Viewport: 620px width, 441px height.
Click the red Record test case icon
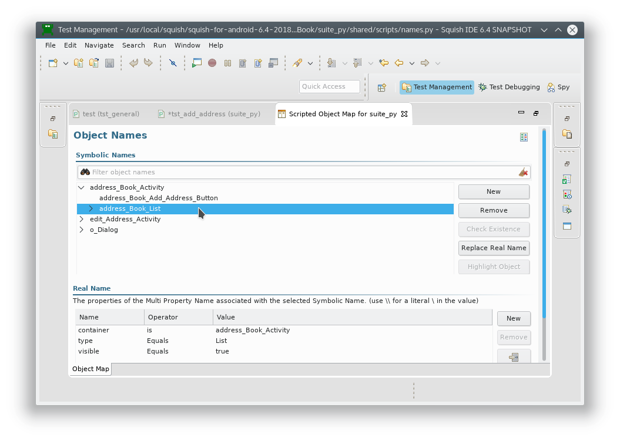click(x=212, y=63)
